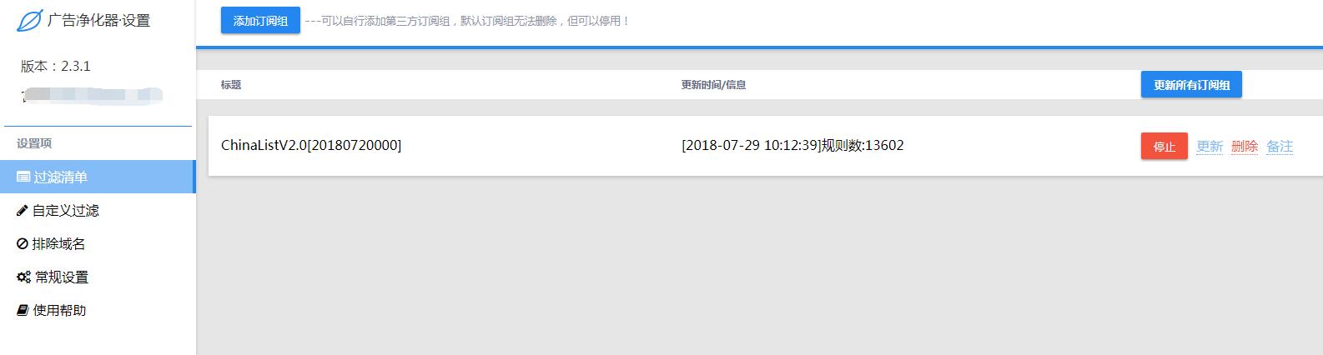Update all subscriptions with 更新所有订阅组
This screenshot has height=355, width=1323.
pyautogui.click(x=1191, y=84)
